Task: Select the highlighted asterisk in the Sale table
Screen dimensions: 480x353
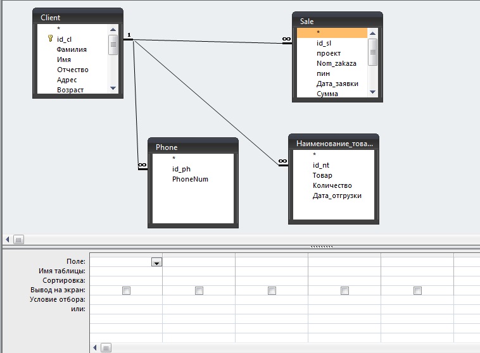Action: pyautogui.click(x=332, y=32)
